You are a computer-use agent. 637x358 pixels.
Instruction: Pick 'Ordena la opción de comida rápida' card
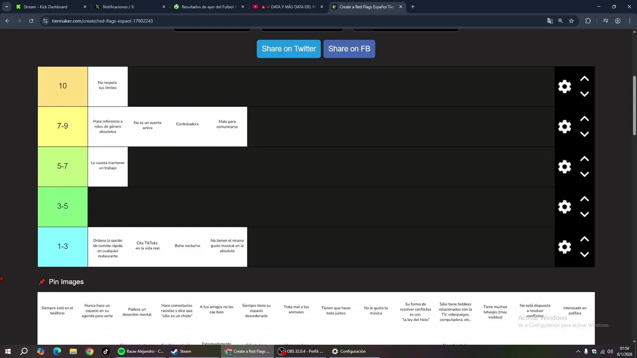(x=107, y=247)
